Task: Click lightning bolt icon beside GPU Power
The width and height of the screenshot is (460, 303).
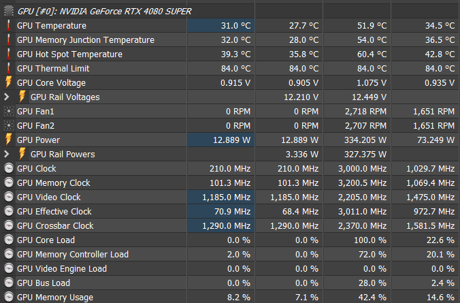Action: 9,140
